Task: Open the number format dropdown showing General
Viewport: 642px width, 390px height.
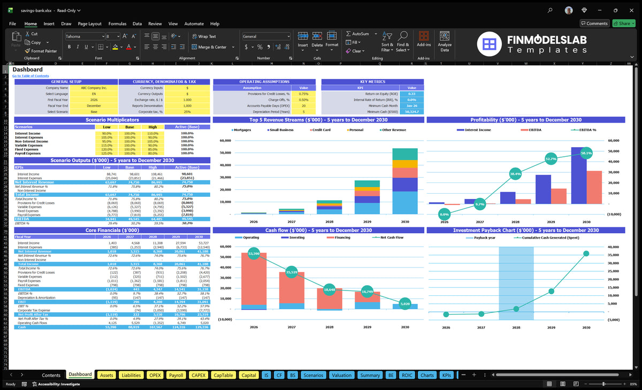Action: [x=288, y=36]
